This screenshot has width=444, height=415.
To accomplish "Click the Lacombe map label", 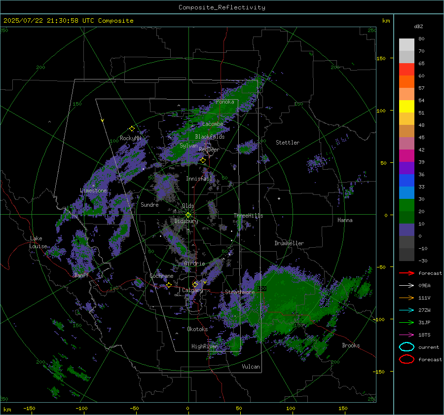I will (213, 124).
